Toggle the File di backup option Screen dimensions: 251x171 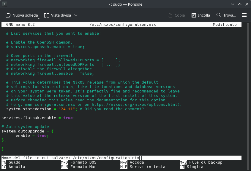[206, 162]
